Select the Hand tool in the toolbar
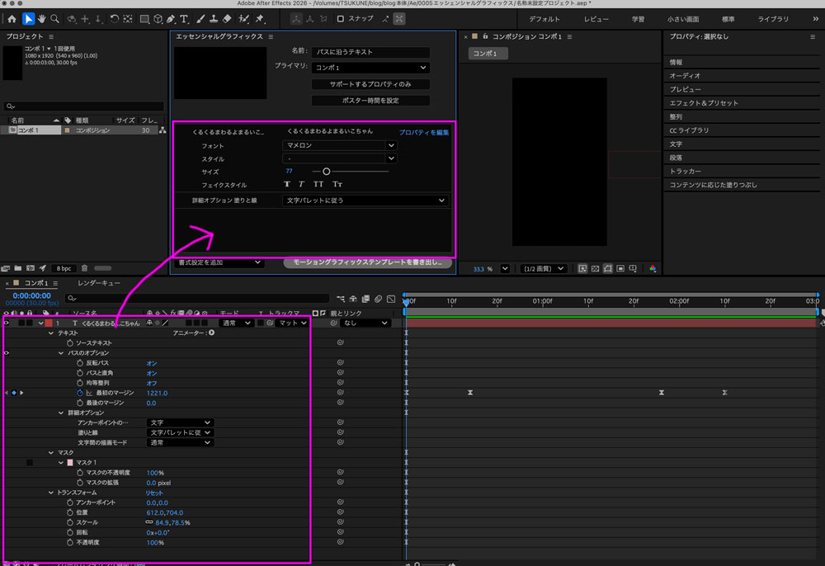Image resolution: width=825 pixels, height=566 pixels. (41, 19)
